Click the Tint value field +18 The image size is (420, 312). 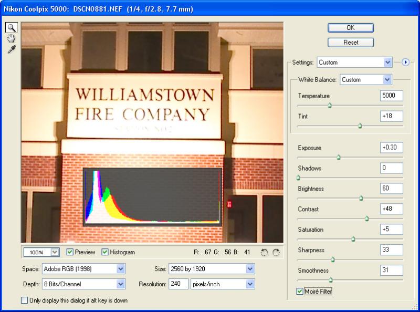click(x=391, y=116)
